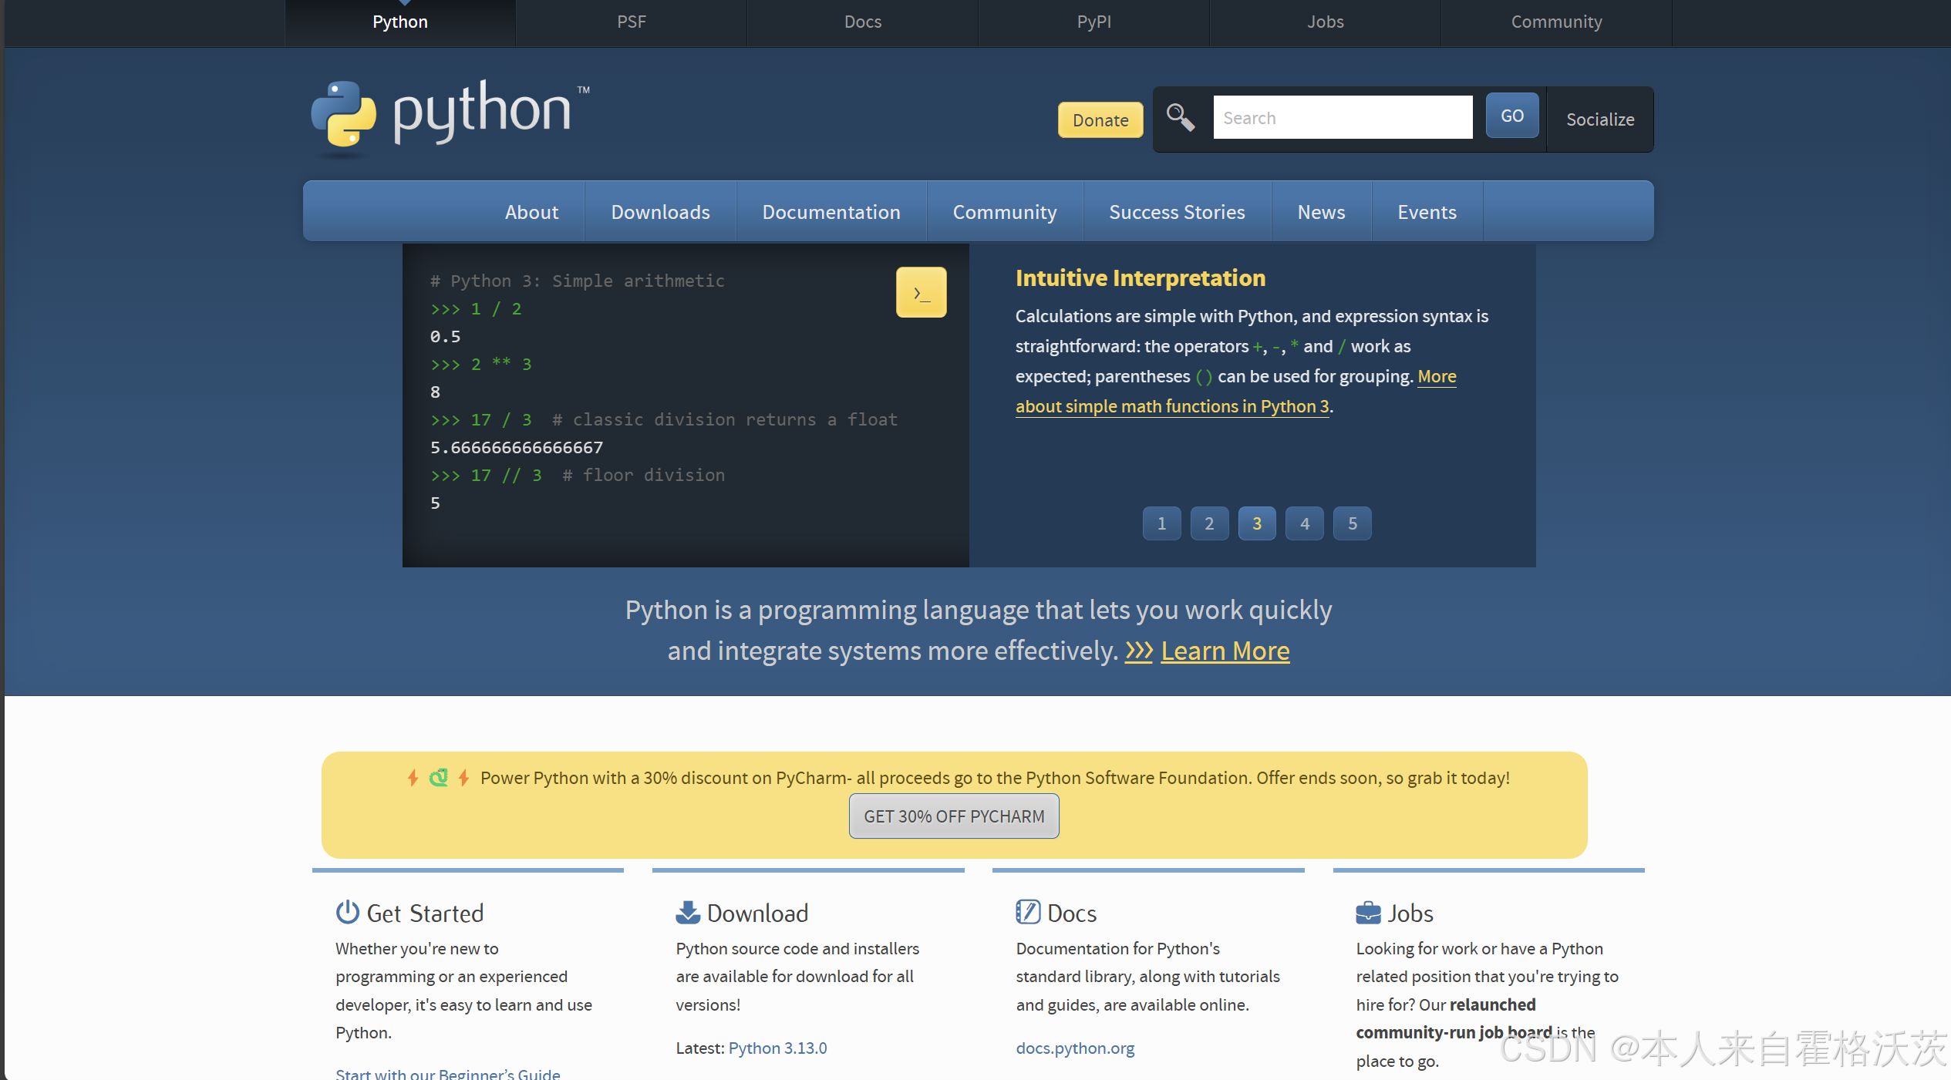
Task: Click the Download arrow icon
Action: [x=687, y=912]
